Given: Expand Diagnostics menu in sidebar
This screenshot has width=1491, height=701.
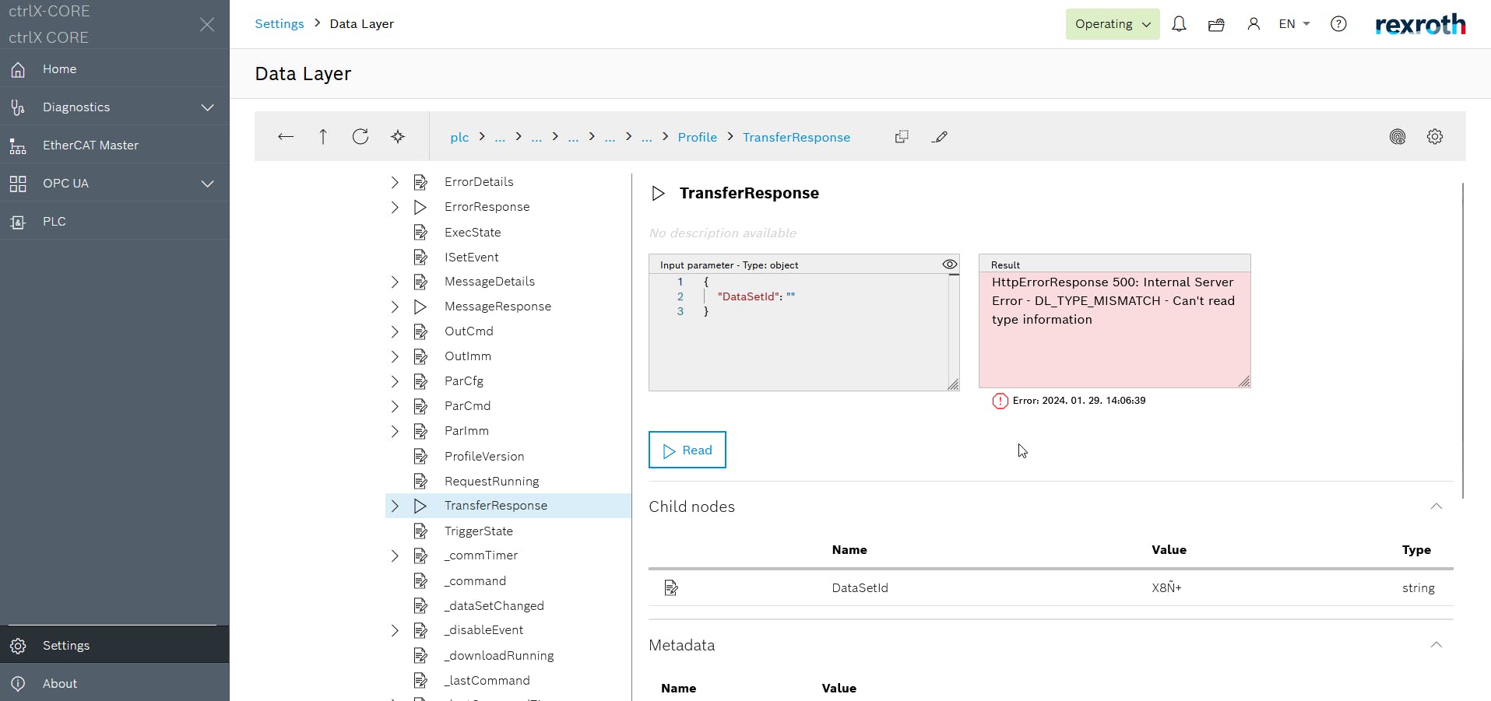Looking at the screenshot, I should [x=207, y=107].
